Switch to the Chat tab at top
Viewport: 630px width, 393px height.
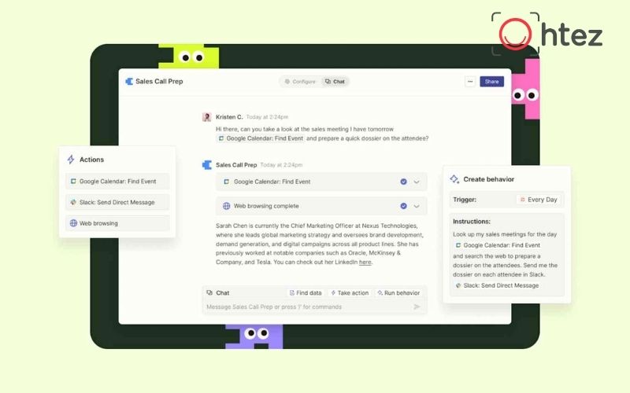point(335,82)
